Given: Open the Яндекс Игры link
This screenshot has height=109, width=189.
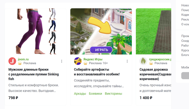Looking at the screenshot, I should tap(93, 59).
